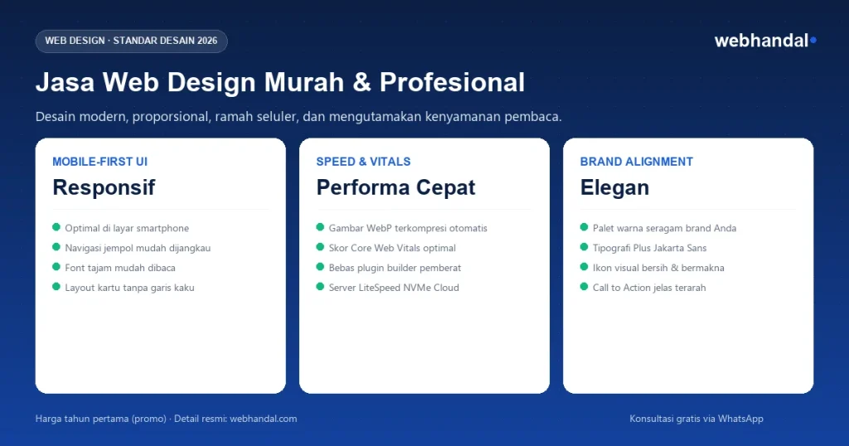Click the 'BRAND ALIGNMENT' label
849x446 pixels.
(636, 162)
